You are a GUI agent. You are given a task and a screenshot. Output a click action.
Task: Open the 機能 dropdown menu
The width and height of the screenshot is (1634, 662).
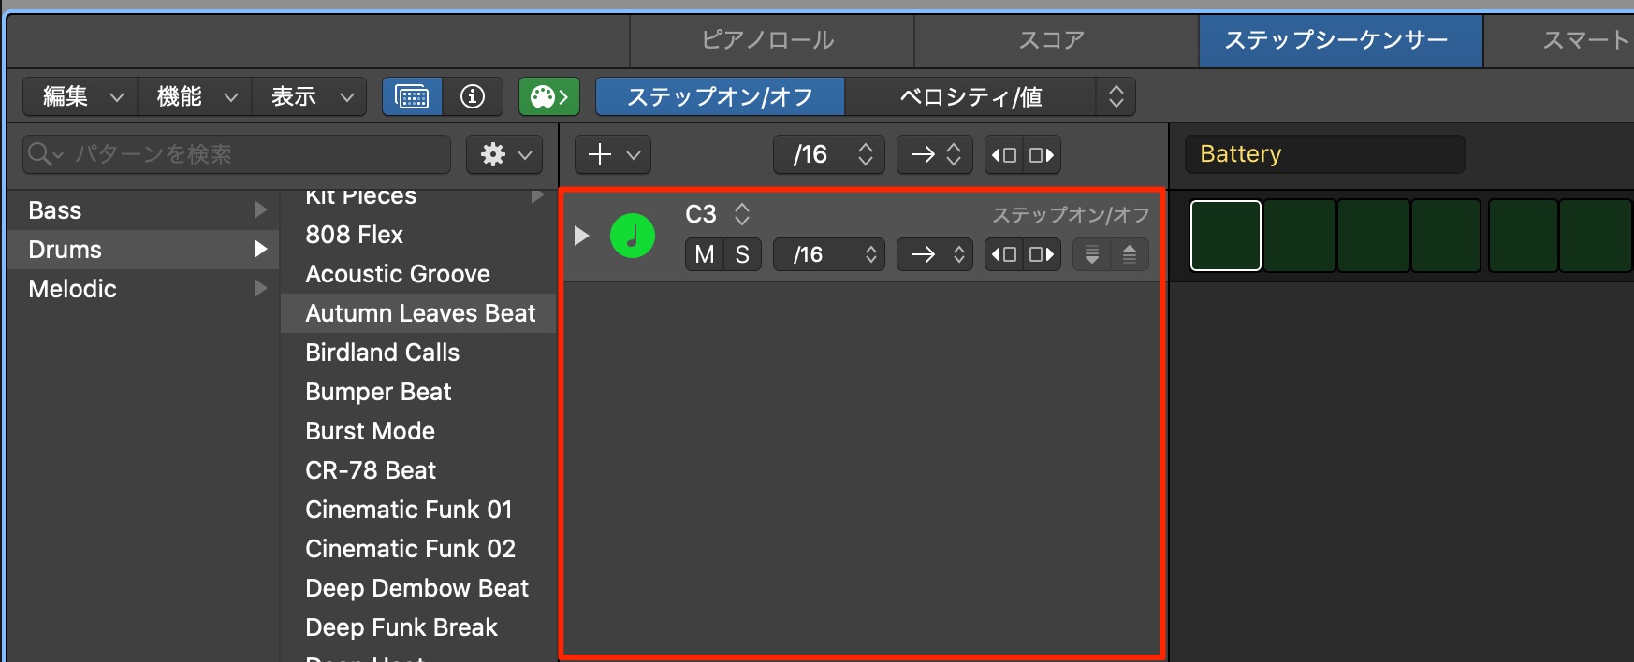(195, 96)
